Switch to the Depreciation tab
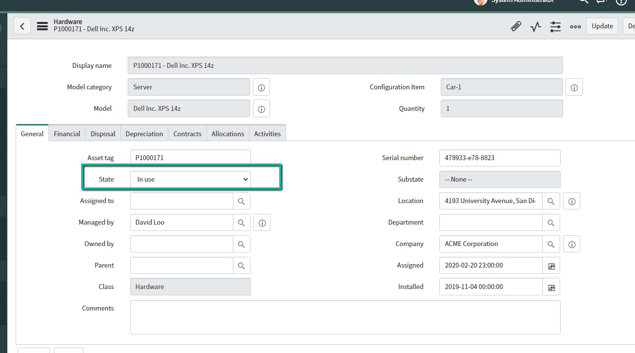Image resolution: width=635 pixels, height=353 pixels. [144, 134]
